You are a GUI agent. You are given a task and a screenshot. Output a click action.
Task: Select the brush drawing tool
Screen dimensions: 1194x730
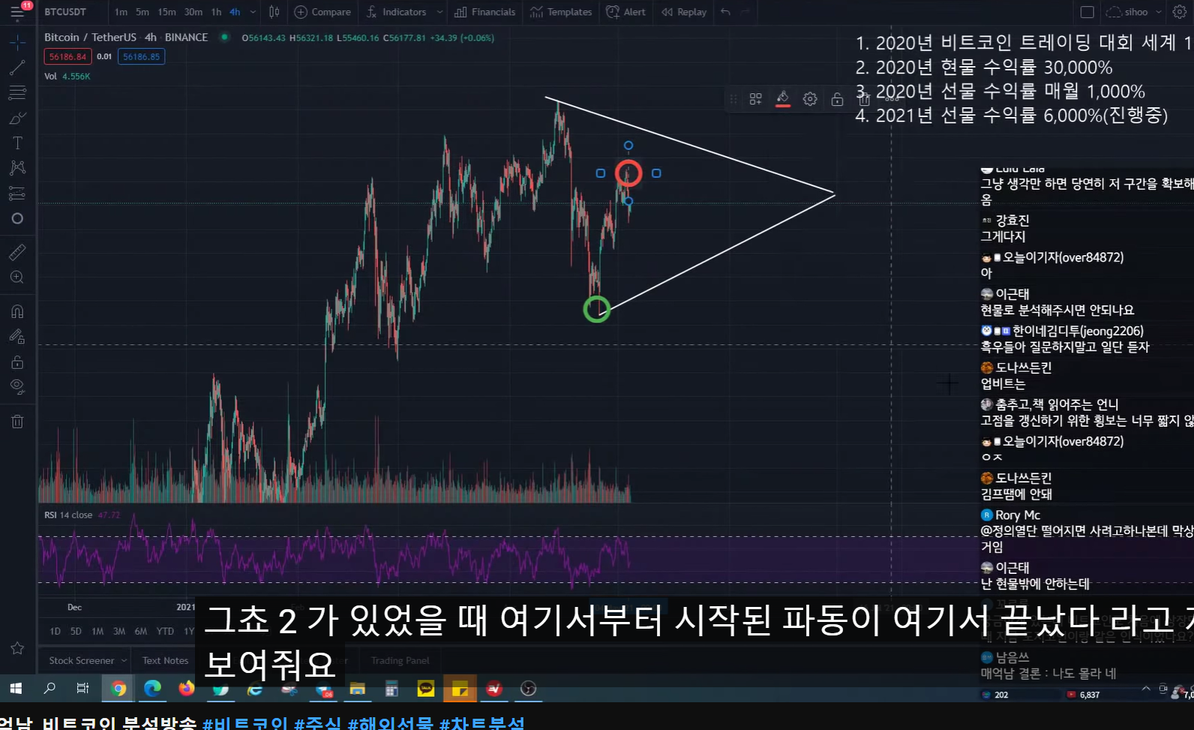click(17, 119)
